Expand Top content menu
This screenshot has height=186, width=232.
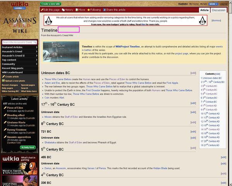[x=20, y=60]
